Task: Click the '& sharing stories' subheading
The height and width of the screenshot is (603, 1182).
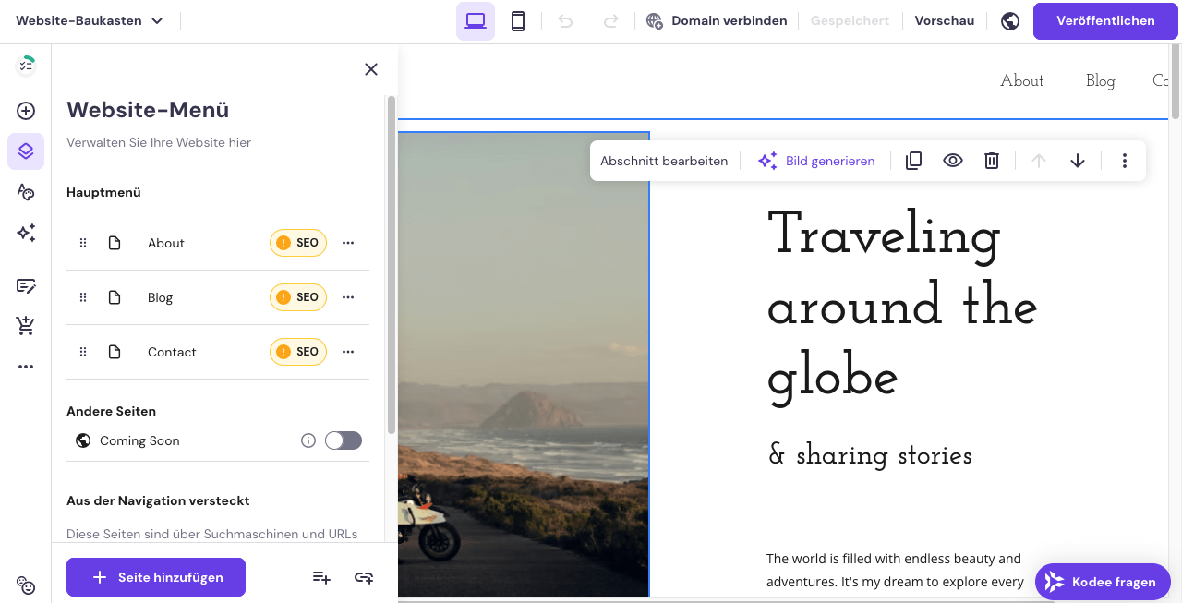Action: 870,455
